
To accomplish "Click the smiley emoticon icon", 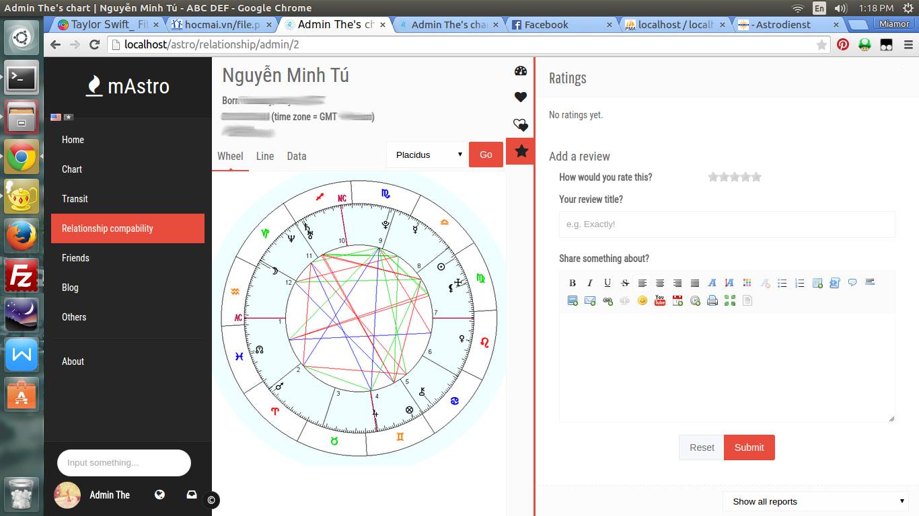I will 642,300.
